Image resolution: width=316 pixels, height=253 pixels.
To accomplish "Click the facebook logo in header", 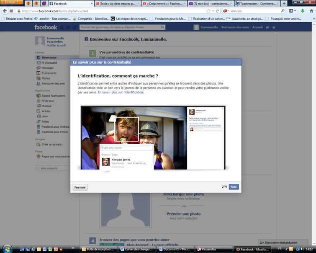I will (46, 27).
